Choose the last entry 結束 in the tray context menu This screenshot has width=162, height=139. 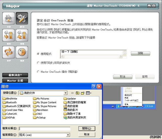pyautogui.click(x=127, y=104)
